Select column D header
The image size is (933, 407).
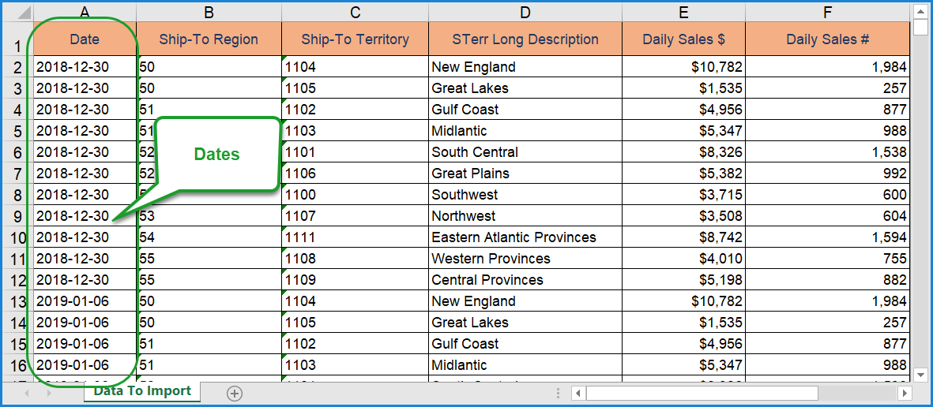[x=525, y=12]
